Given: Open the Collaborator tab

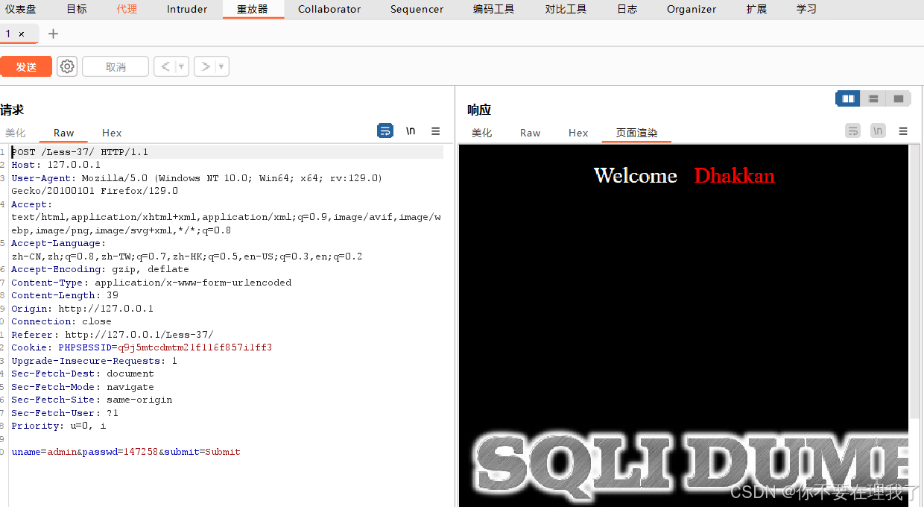Looking at the screenshot, I should [x=329, y=9].
